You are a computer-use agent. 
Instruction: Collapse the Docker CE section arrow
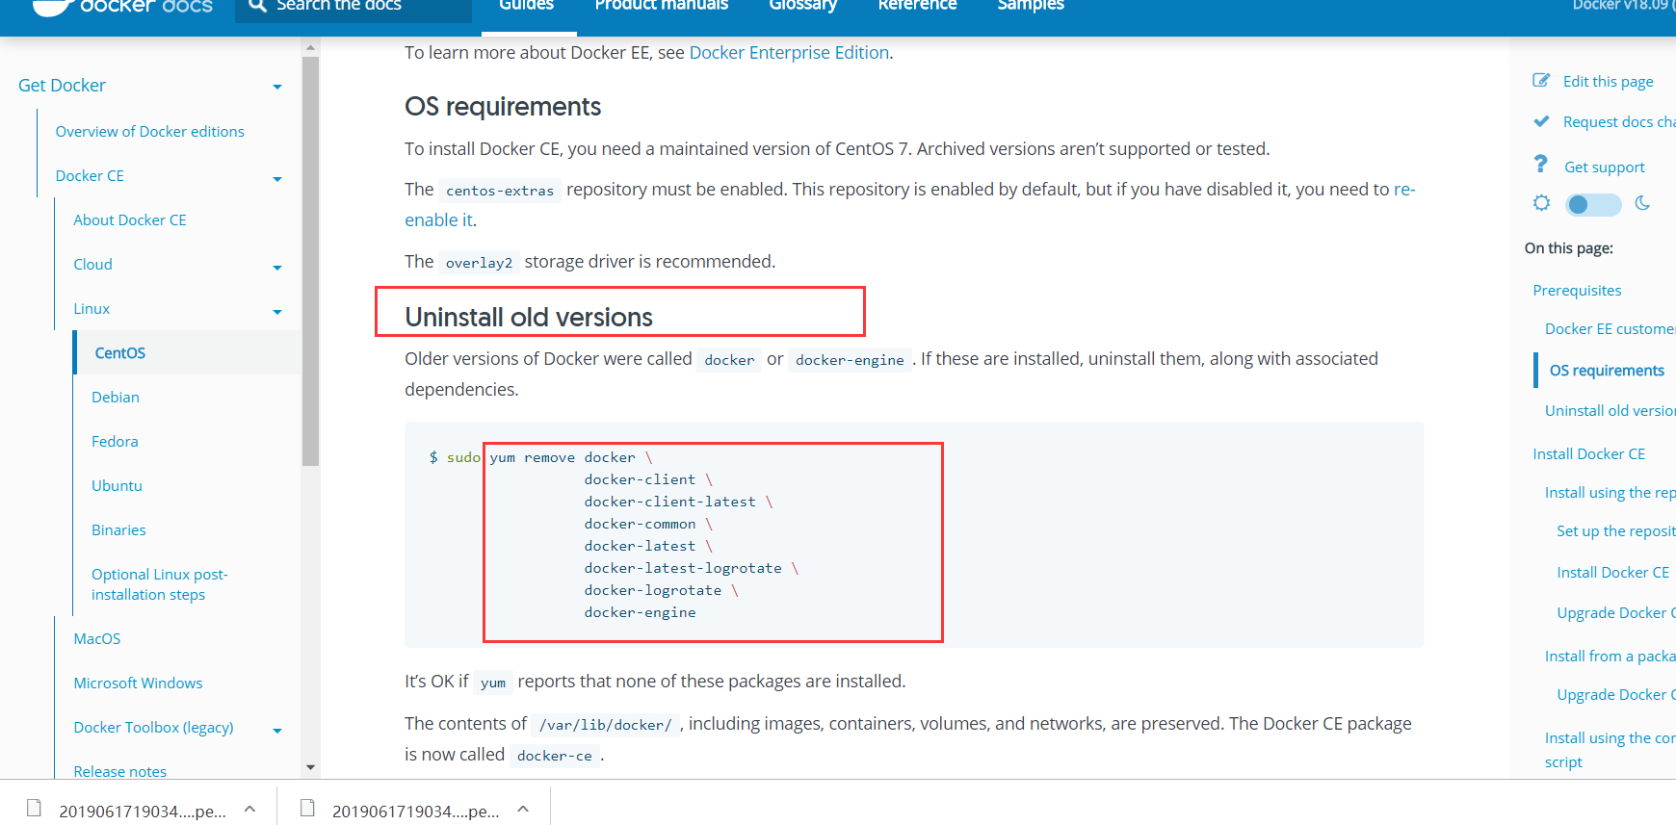(277, 179)
